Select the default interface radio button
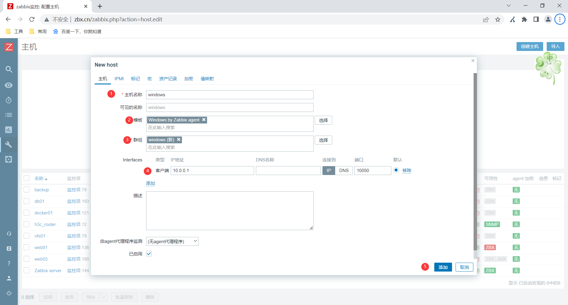Screen dimensions: 568x305 (x=396, y=170)
